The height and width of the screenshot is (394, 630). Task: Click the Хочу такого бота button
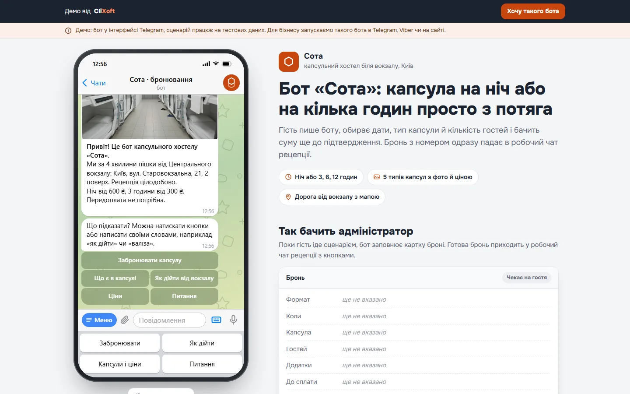click(533, 11)
